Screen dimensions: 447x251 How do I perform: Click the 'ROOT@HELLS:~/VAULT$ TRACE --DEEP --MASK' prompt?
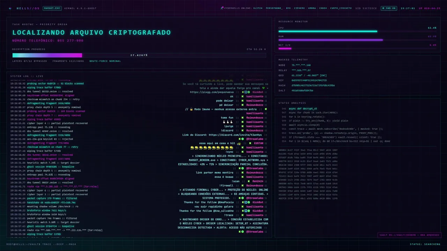pyautogui.click(x=41, y=244)
